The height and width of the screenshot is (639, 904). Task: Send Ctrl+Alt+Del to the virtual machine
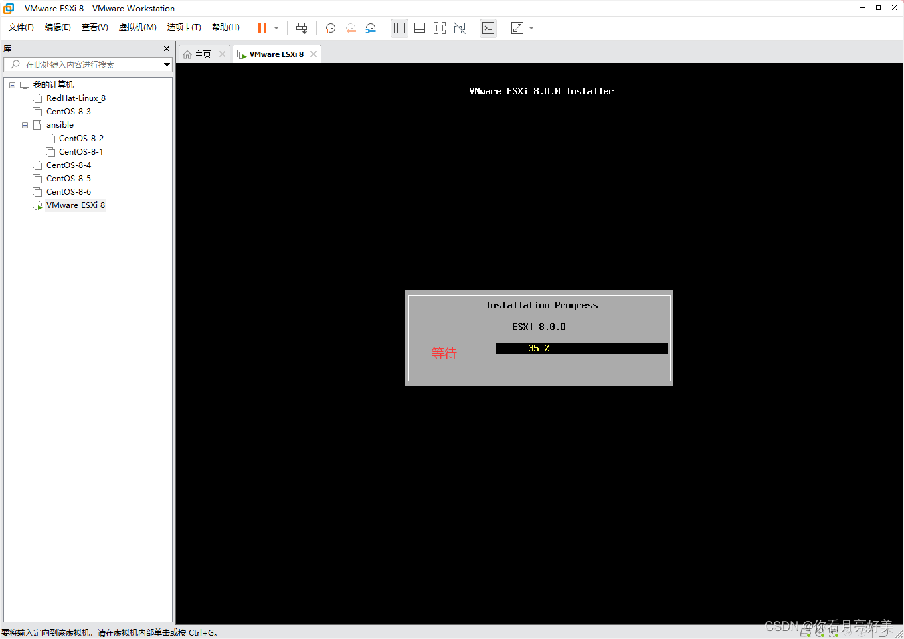click(x=302, y=28)
